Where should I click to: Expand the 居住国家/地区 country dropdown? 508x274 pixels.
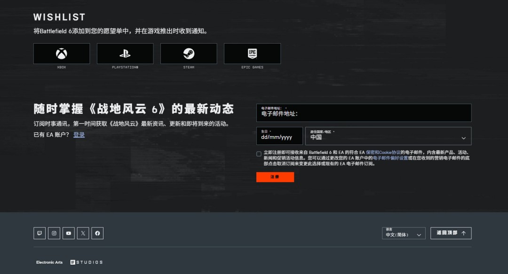click(x=389, y=136)
